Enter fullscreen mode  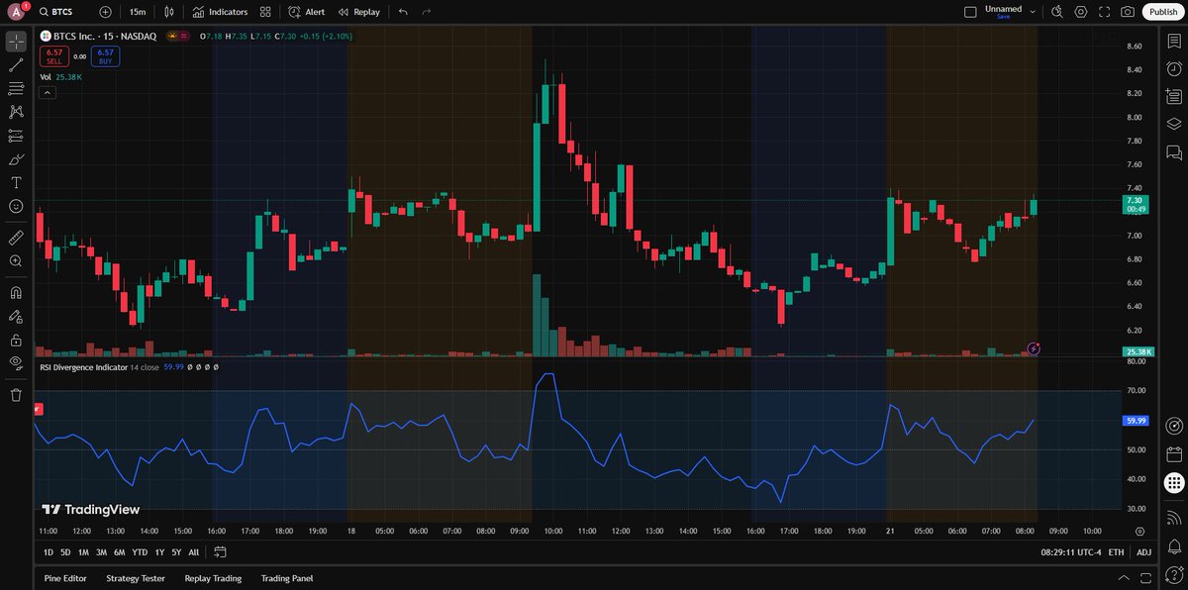pyautogui.click(x=1104, y=12)
